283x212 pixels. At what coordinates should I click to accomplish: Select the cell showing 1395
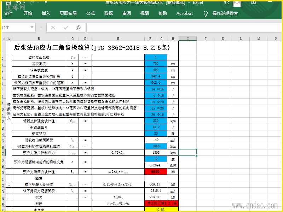(156, 153)
